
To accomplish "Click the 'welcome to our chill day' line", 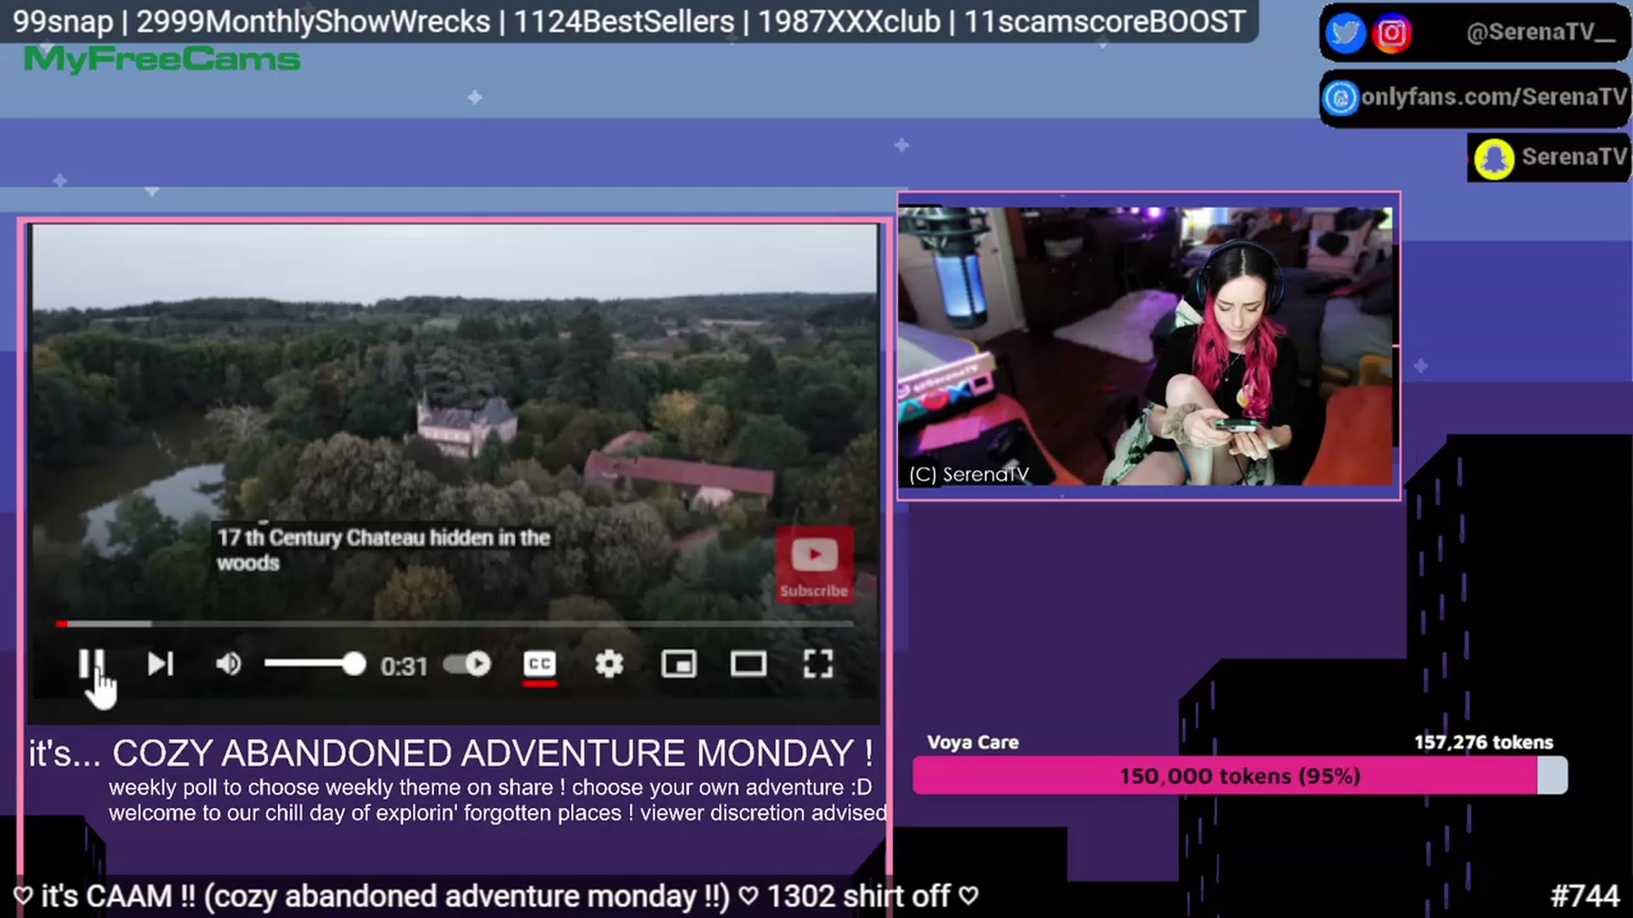I will click(x=498, y=813).
